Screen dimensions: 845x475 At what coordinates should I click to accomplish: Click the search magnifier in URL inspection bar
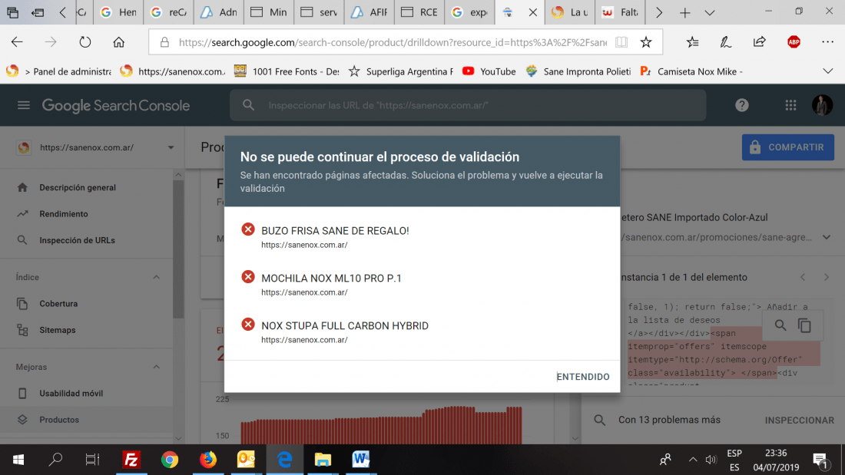point(248,105)
